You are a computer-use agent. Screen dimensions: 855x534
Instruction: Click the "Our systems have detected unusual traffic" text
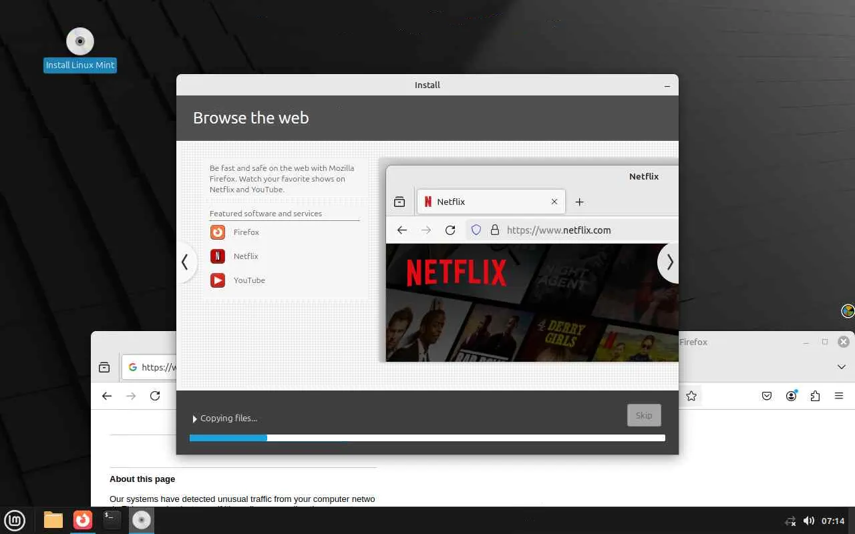[x=242, y=499]
